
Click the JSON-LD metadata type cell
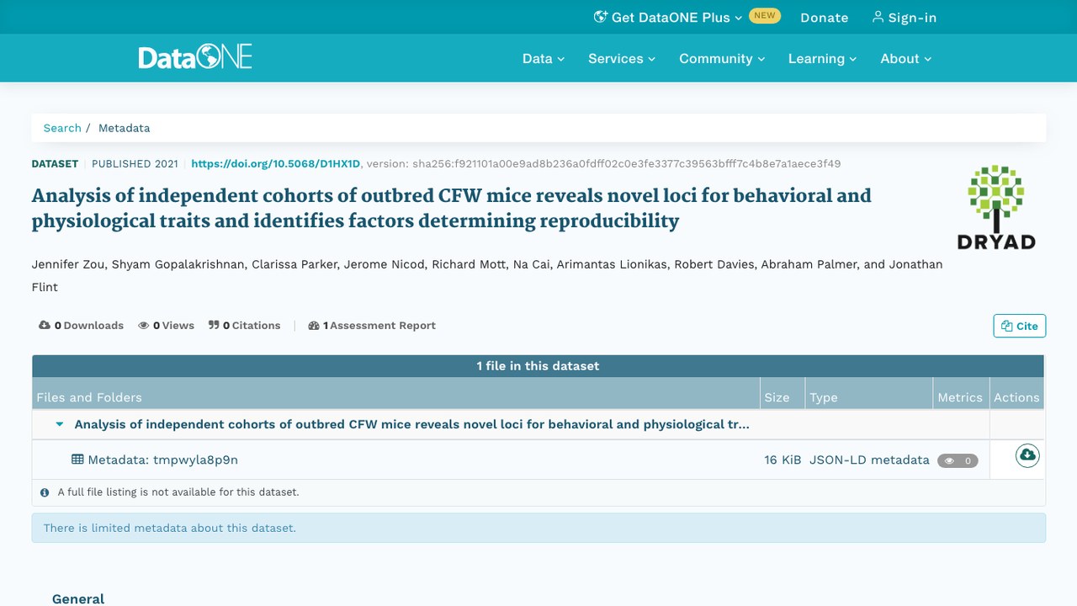click(x=869, y=460)
